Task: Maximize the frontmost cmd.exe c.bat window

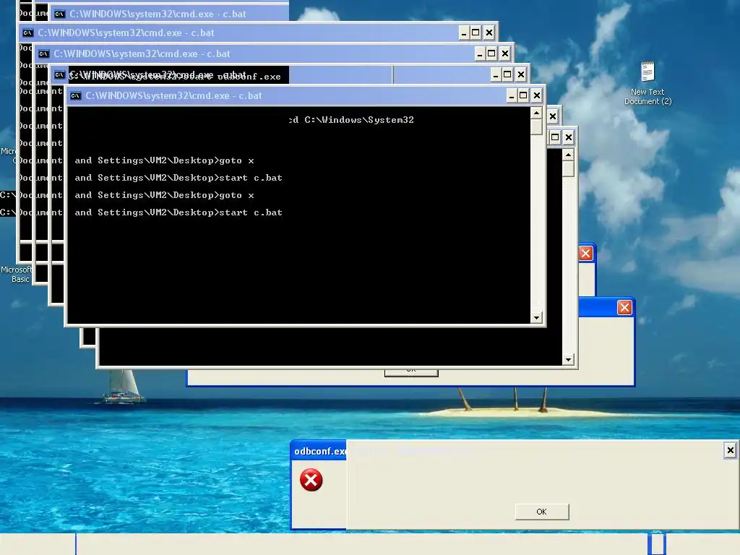Action: pos(523,96)
